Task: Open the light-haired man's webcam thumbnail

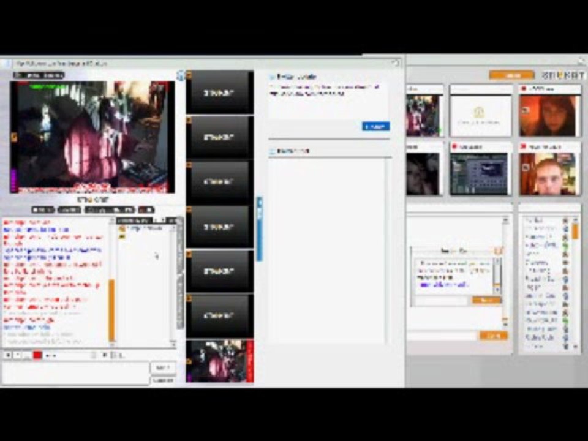Action: [x=549, y=173]
